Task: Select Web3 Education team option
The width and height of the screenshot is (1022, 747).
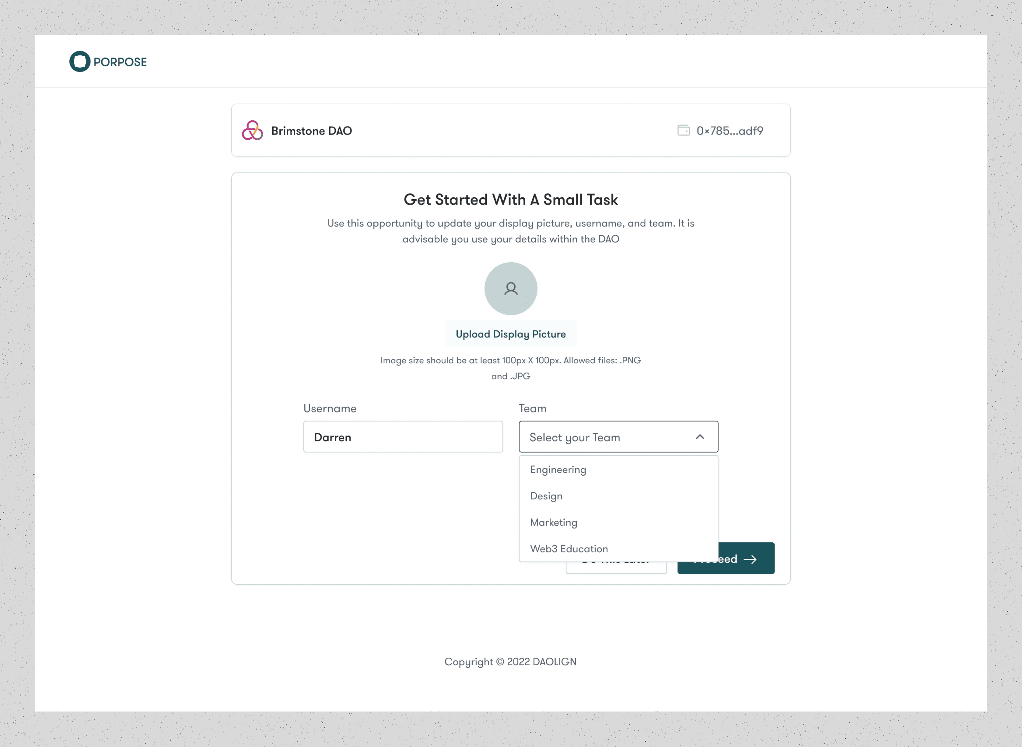Action: pos(569,549)
